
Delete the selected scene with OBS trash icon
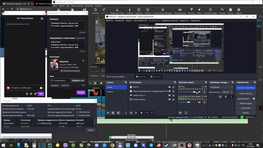[x=113, y=113]
